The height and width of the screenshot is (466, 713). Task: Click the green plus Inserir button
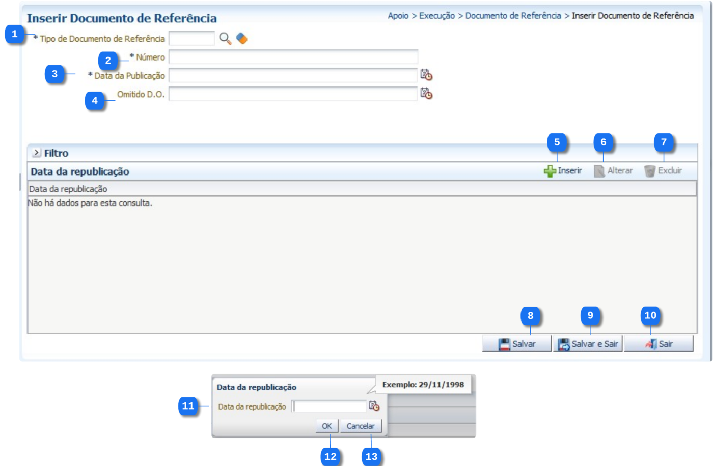pos(563,171)
